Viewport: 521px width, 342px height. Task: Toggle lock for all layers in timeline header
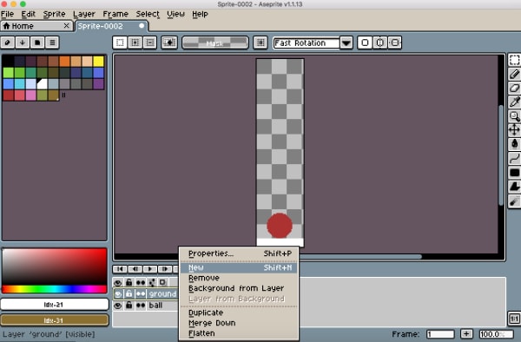click(129, 283)
